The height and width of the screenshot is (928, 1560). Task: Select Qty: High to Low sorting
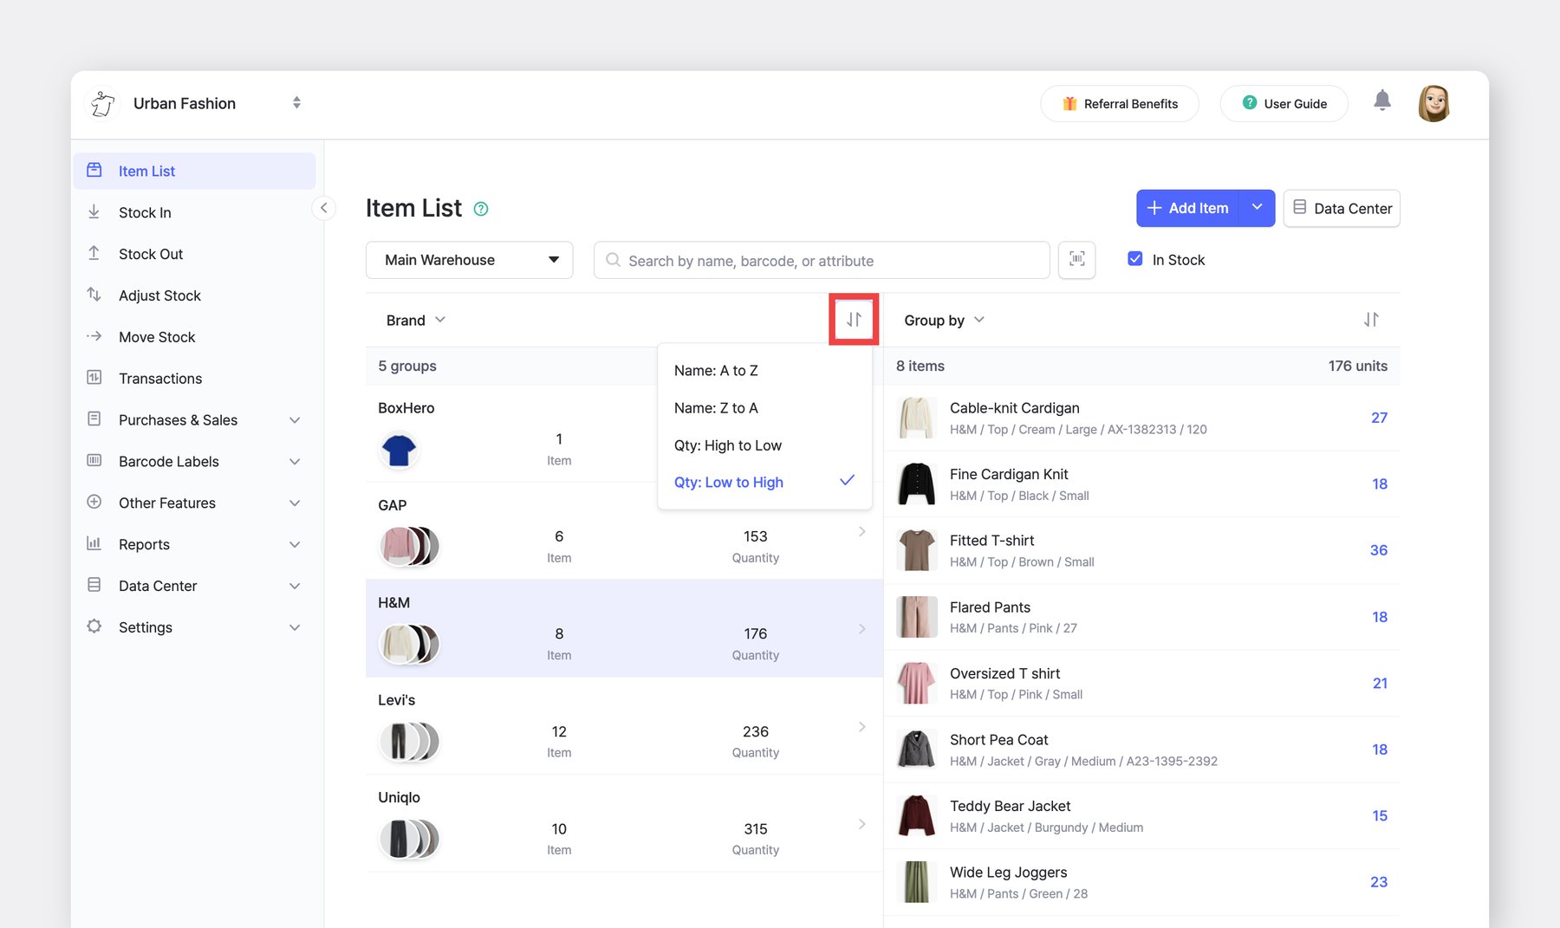point(727,445)
